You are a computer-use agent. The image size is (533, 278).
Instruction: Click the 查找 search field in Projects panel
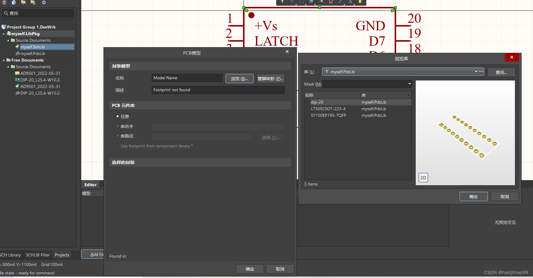click(x=38, y=13)
